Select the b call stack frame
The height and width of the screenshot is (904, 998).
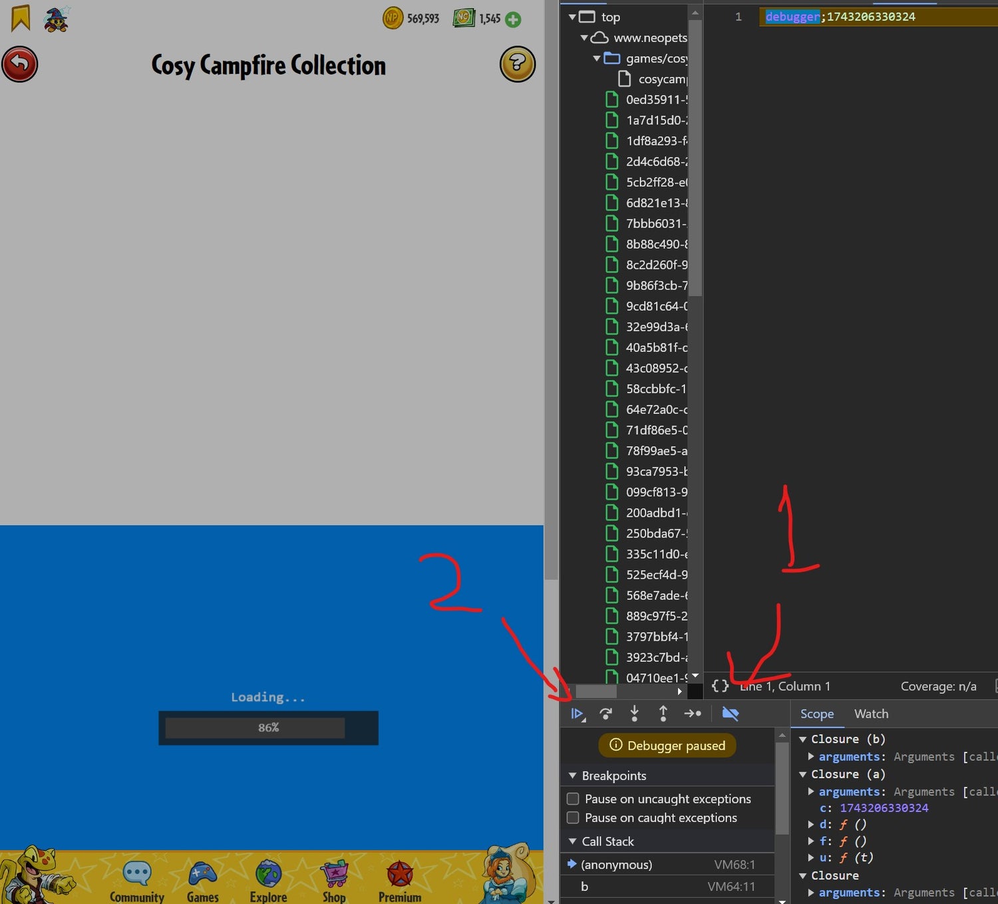point(667,886)
